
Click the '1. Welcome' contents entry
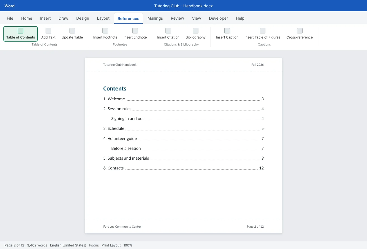click(x=183, y=99)
